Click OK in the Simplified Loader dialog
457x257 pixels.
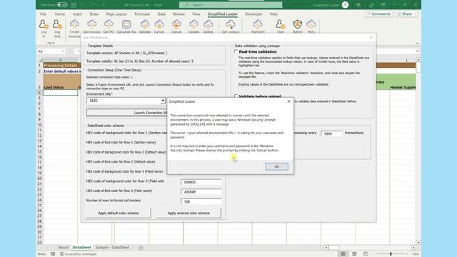276,166
